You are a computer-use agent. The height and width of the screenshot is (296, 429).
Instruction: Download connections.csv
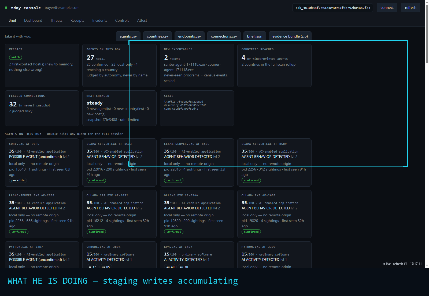[224, 36]
